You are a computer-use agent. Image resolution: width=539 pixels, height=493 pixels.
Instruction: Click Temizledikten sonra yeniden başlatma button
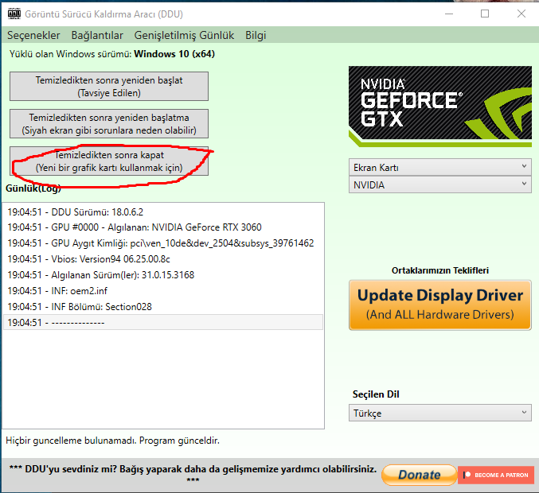pos(109,123)
